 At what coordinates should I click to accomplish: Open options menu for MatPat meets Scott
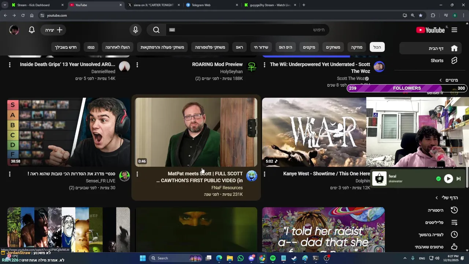point(137,174)
